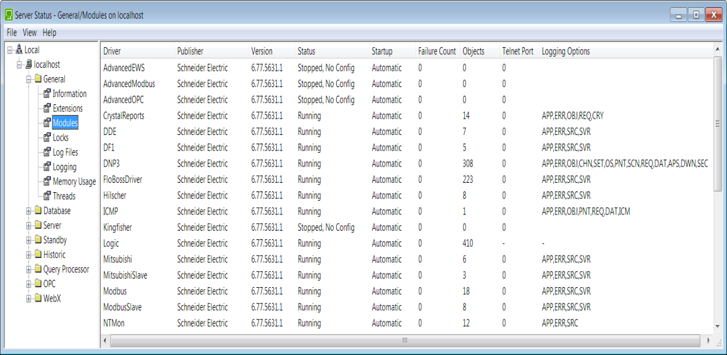Select the Logic driver row
This screenshot has height=355, width=727.
(x=407, y=243)
